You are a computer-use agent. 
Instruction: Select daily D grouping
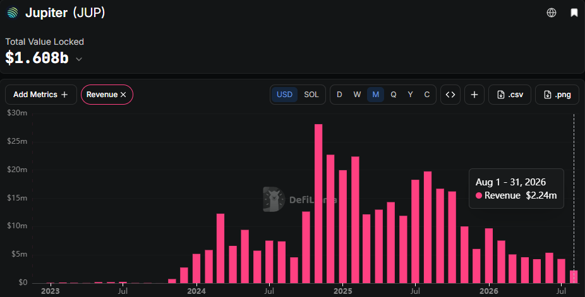pyautogui.click(x=339, y=95)
